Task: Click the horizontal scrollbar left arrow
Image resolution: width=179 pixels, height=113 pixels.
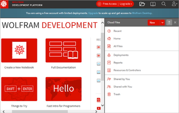Action: click(4, 112)
